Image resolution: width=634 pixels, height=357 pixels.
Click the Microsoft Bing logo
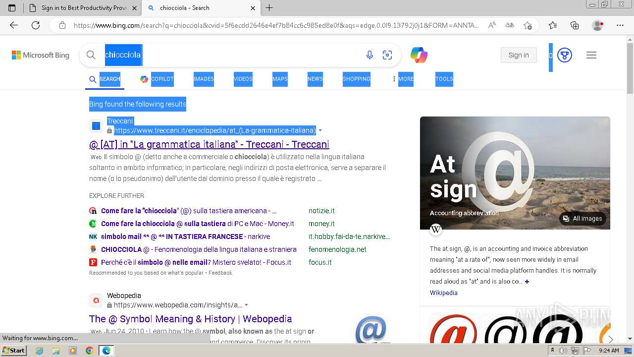pyautogui.click(x=41, y=55)
